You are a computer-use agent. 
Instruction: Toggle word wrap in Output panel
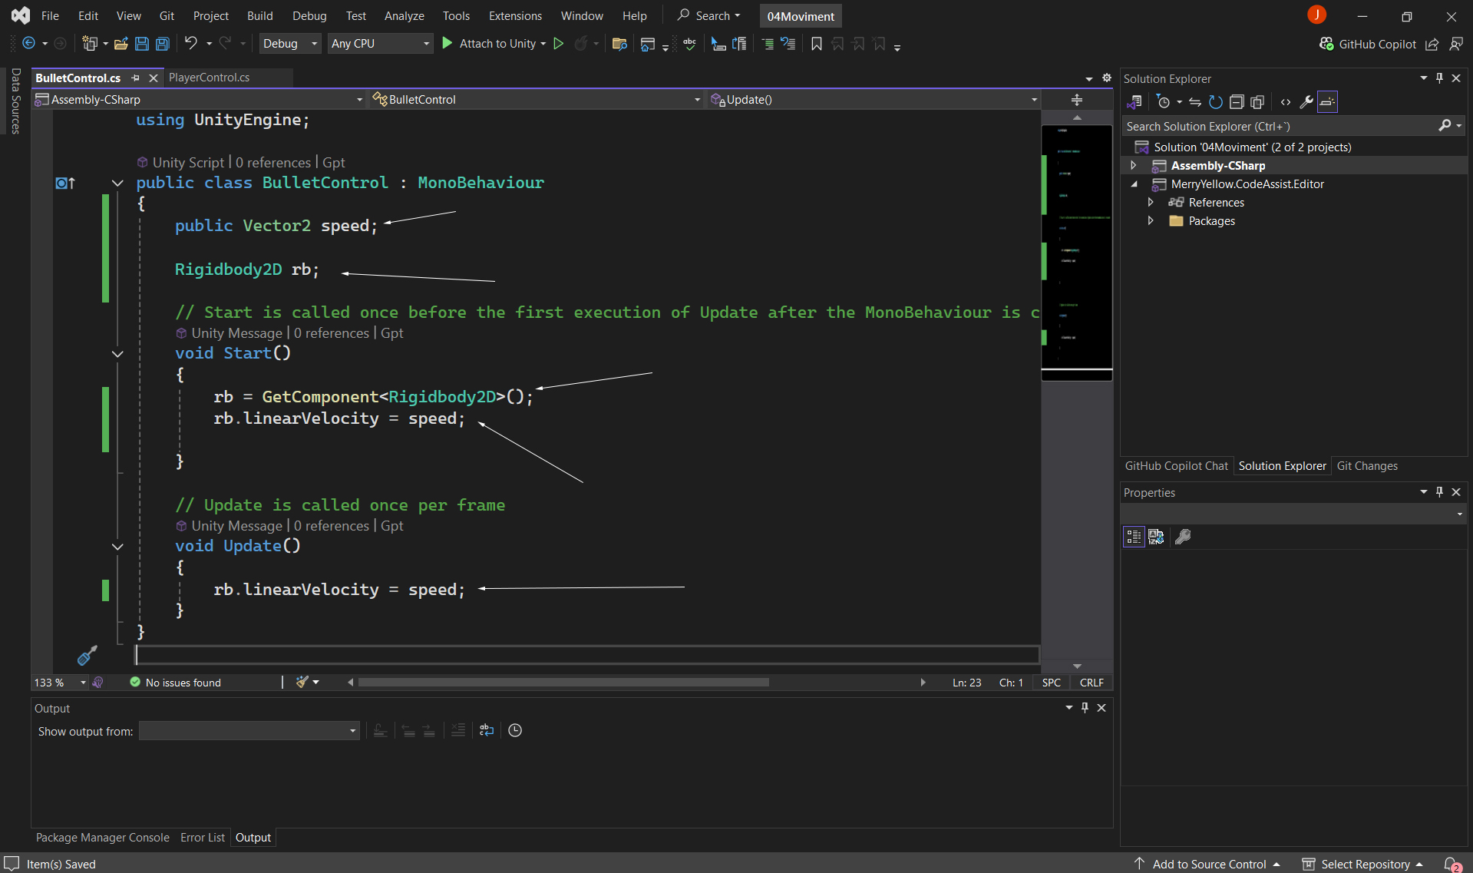pyautogui.click(x=486, y=730)
